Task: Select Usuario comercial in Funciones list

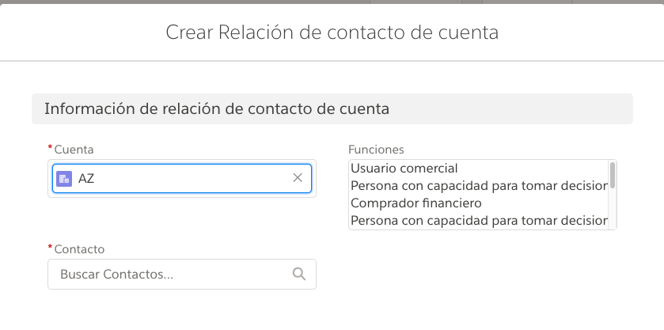Action: pyautogui.click(x=405, y=169)
